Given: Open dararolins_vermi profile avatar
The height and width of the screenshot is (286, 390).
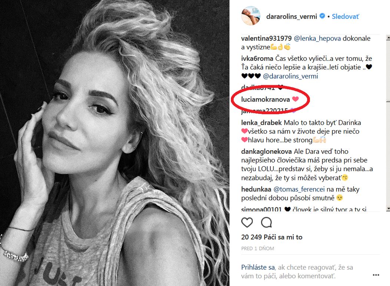Looking at the screenshot, I should click(x=251, y=16).
